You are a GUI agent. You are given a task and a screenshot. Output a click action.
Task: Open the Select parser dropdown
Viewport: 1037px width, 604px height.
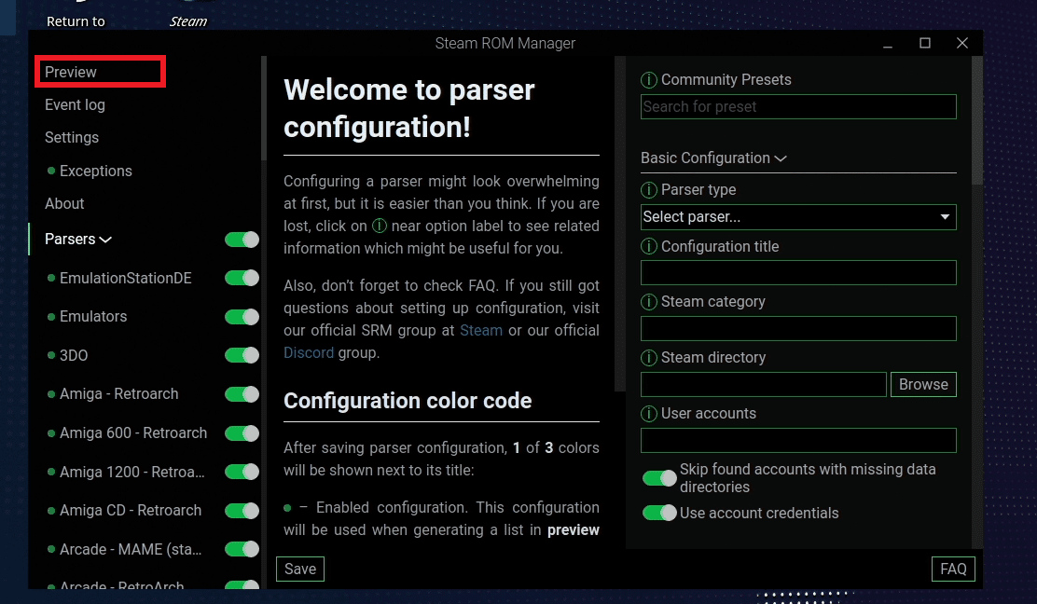[x=798, y=217]
